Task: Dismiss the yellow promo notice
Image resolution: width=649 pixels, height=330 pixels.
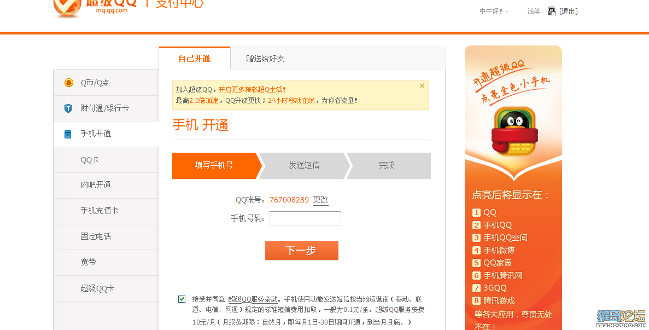Action: pos(422,86)
